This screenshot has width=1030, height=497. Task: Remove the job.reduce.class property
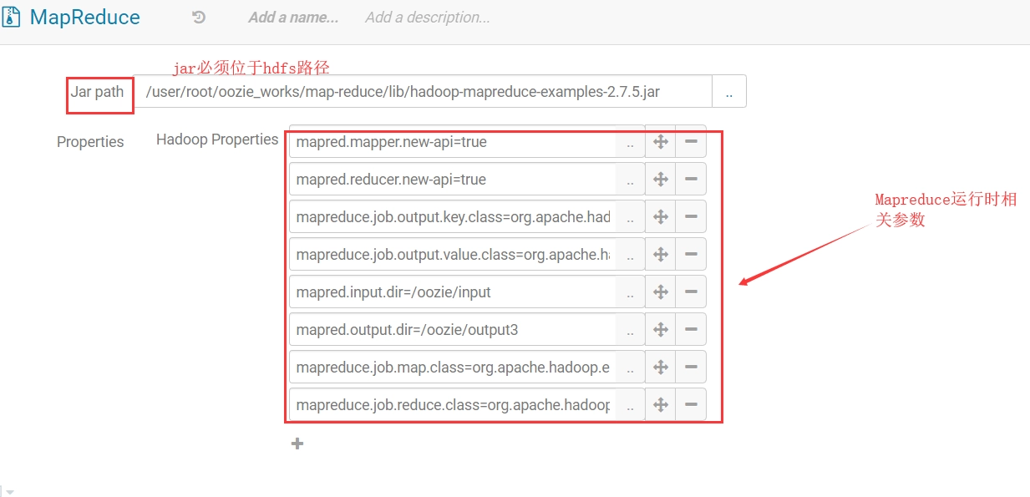[x=691, y=404]
